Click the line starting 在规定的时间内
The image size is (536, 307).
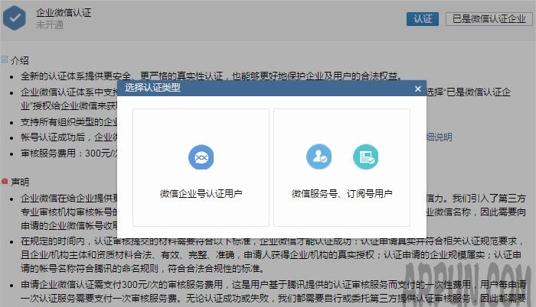(x=272, y=254)
